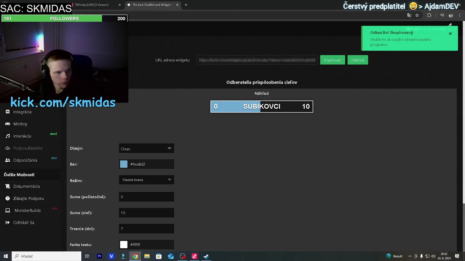The height and width of the screenshot is (261, 465).
Task: Click the Náhľad button next to URL
Action: [x=358, y=60]
